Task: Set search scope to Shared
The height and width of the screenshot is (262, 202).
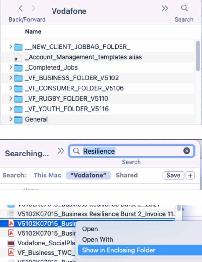Action: (127, 175)
